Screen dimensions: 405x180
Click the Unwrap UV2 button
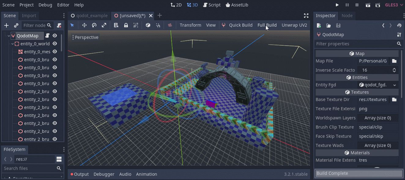(294, 25)
